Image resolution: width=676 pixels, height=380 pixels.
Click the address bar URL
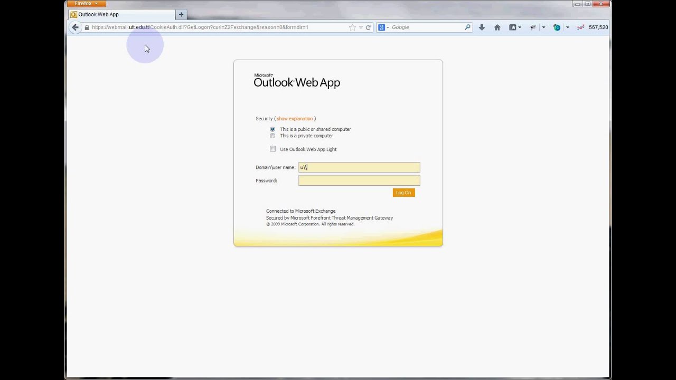pyautogui.click(x=200, y=27)
